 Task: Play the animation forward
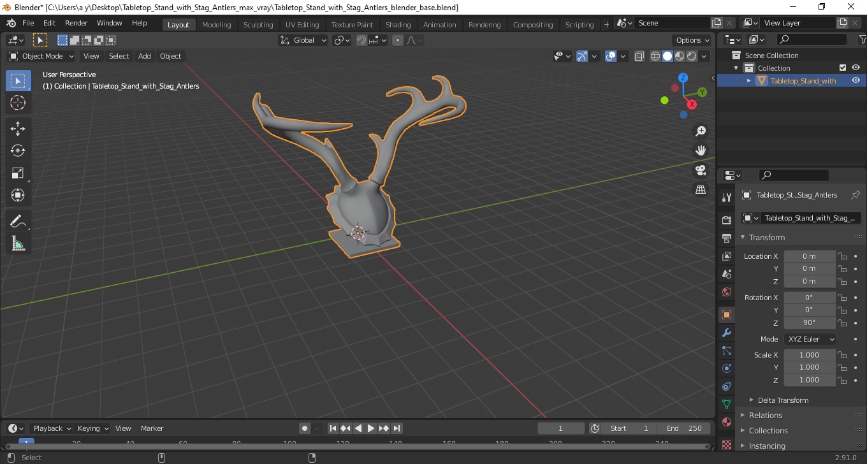click(x=371, y=428)
